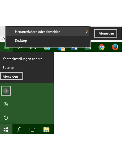The image size is (122, 155).
Task: Select 'Sperren' to lock the account
Action: [8, 68]
